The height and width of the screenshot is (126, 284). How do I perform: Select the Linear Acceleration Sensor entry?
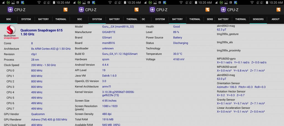[x=248, y=110]
